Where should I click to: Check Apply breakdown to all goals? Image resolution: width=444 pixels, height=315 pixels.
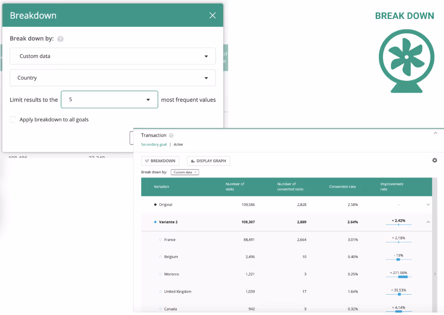click(13, 119)
